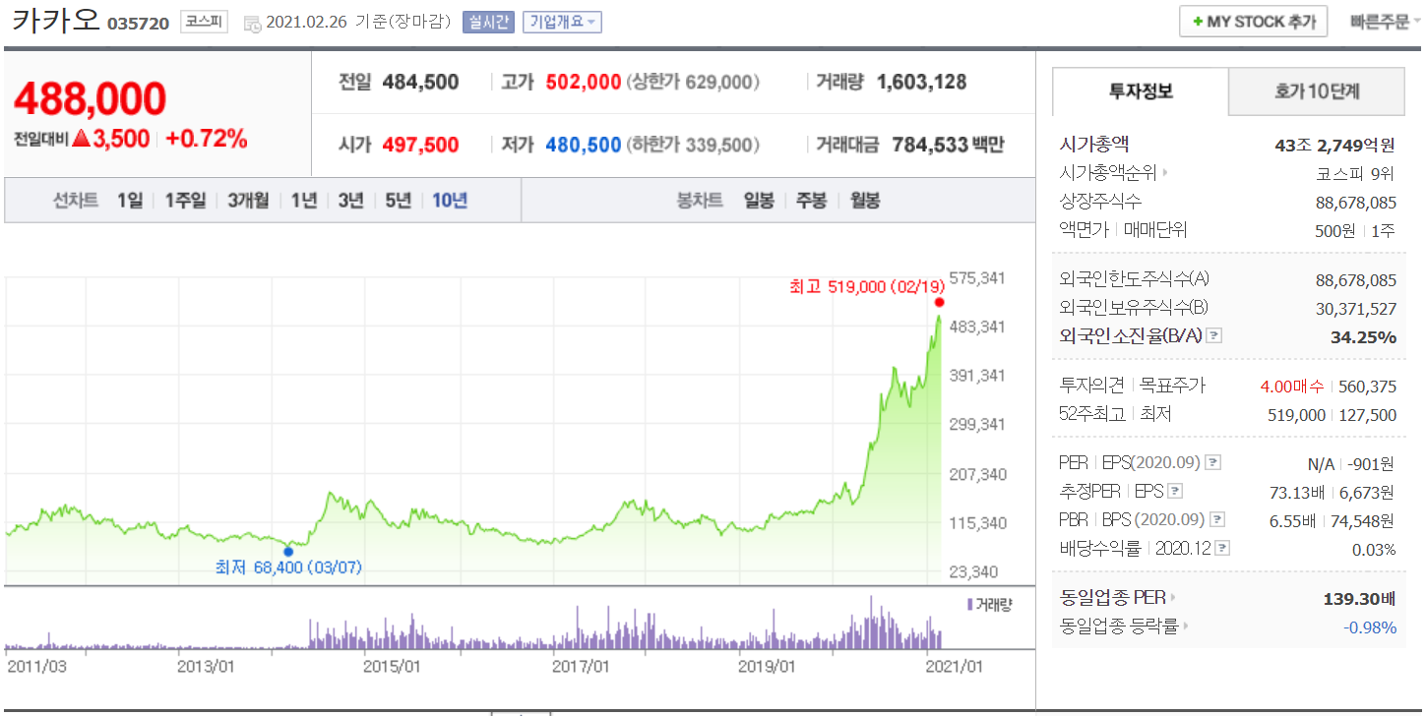This screenshot has width=1426, height=716.
Task: Click the 추정PER value 73.13배
Action: click(1295, 492)
